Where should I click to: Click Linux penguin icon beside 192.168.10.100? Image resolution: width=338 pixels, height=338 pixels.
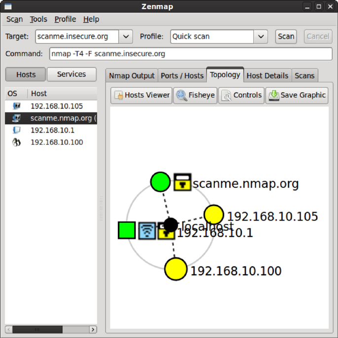17,142
